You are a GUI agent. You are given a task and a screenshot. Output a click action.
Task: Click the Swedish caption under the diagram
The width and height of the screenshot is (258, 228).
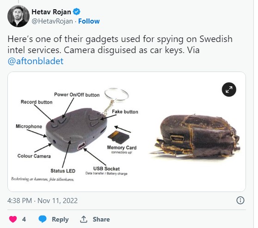tap(43, 179)
